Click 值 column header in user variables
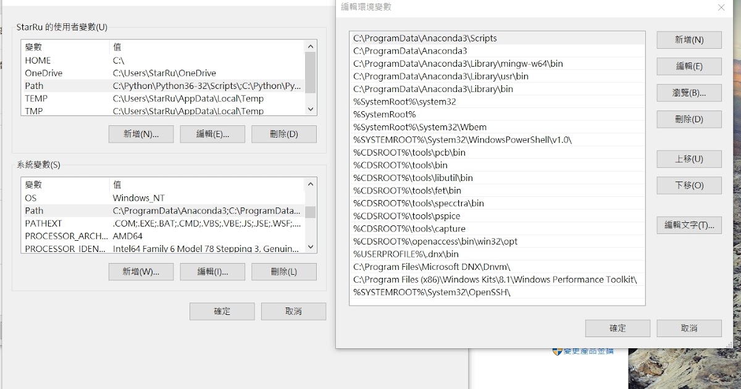Screen dimensions: 741x389 click(207, 47)
